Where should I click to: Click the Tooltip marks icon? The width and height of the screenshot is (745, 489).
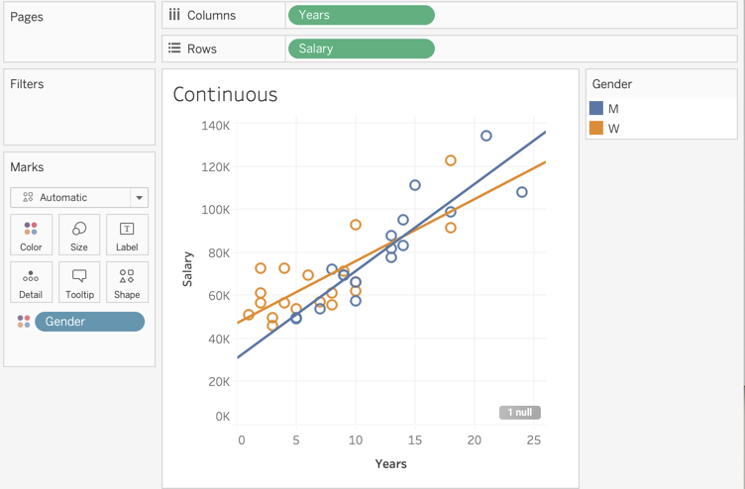point(79,282)
